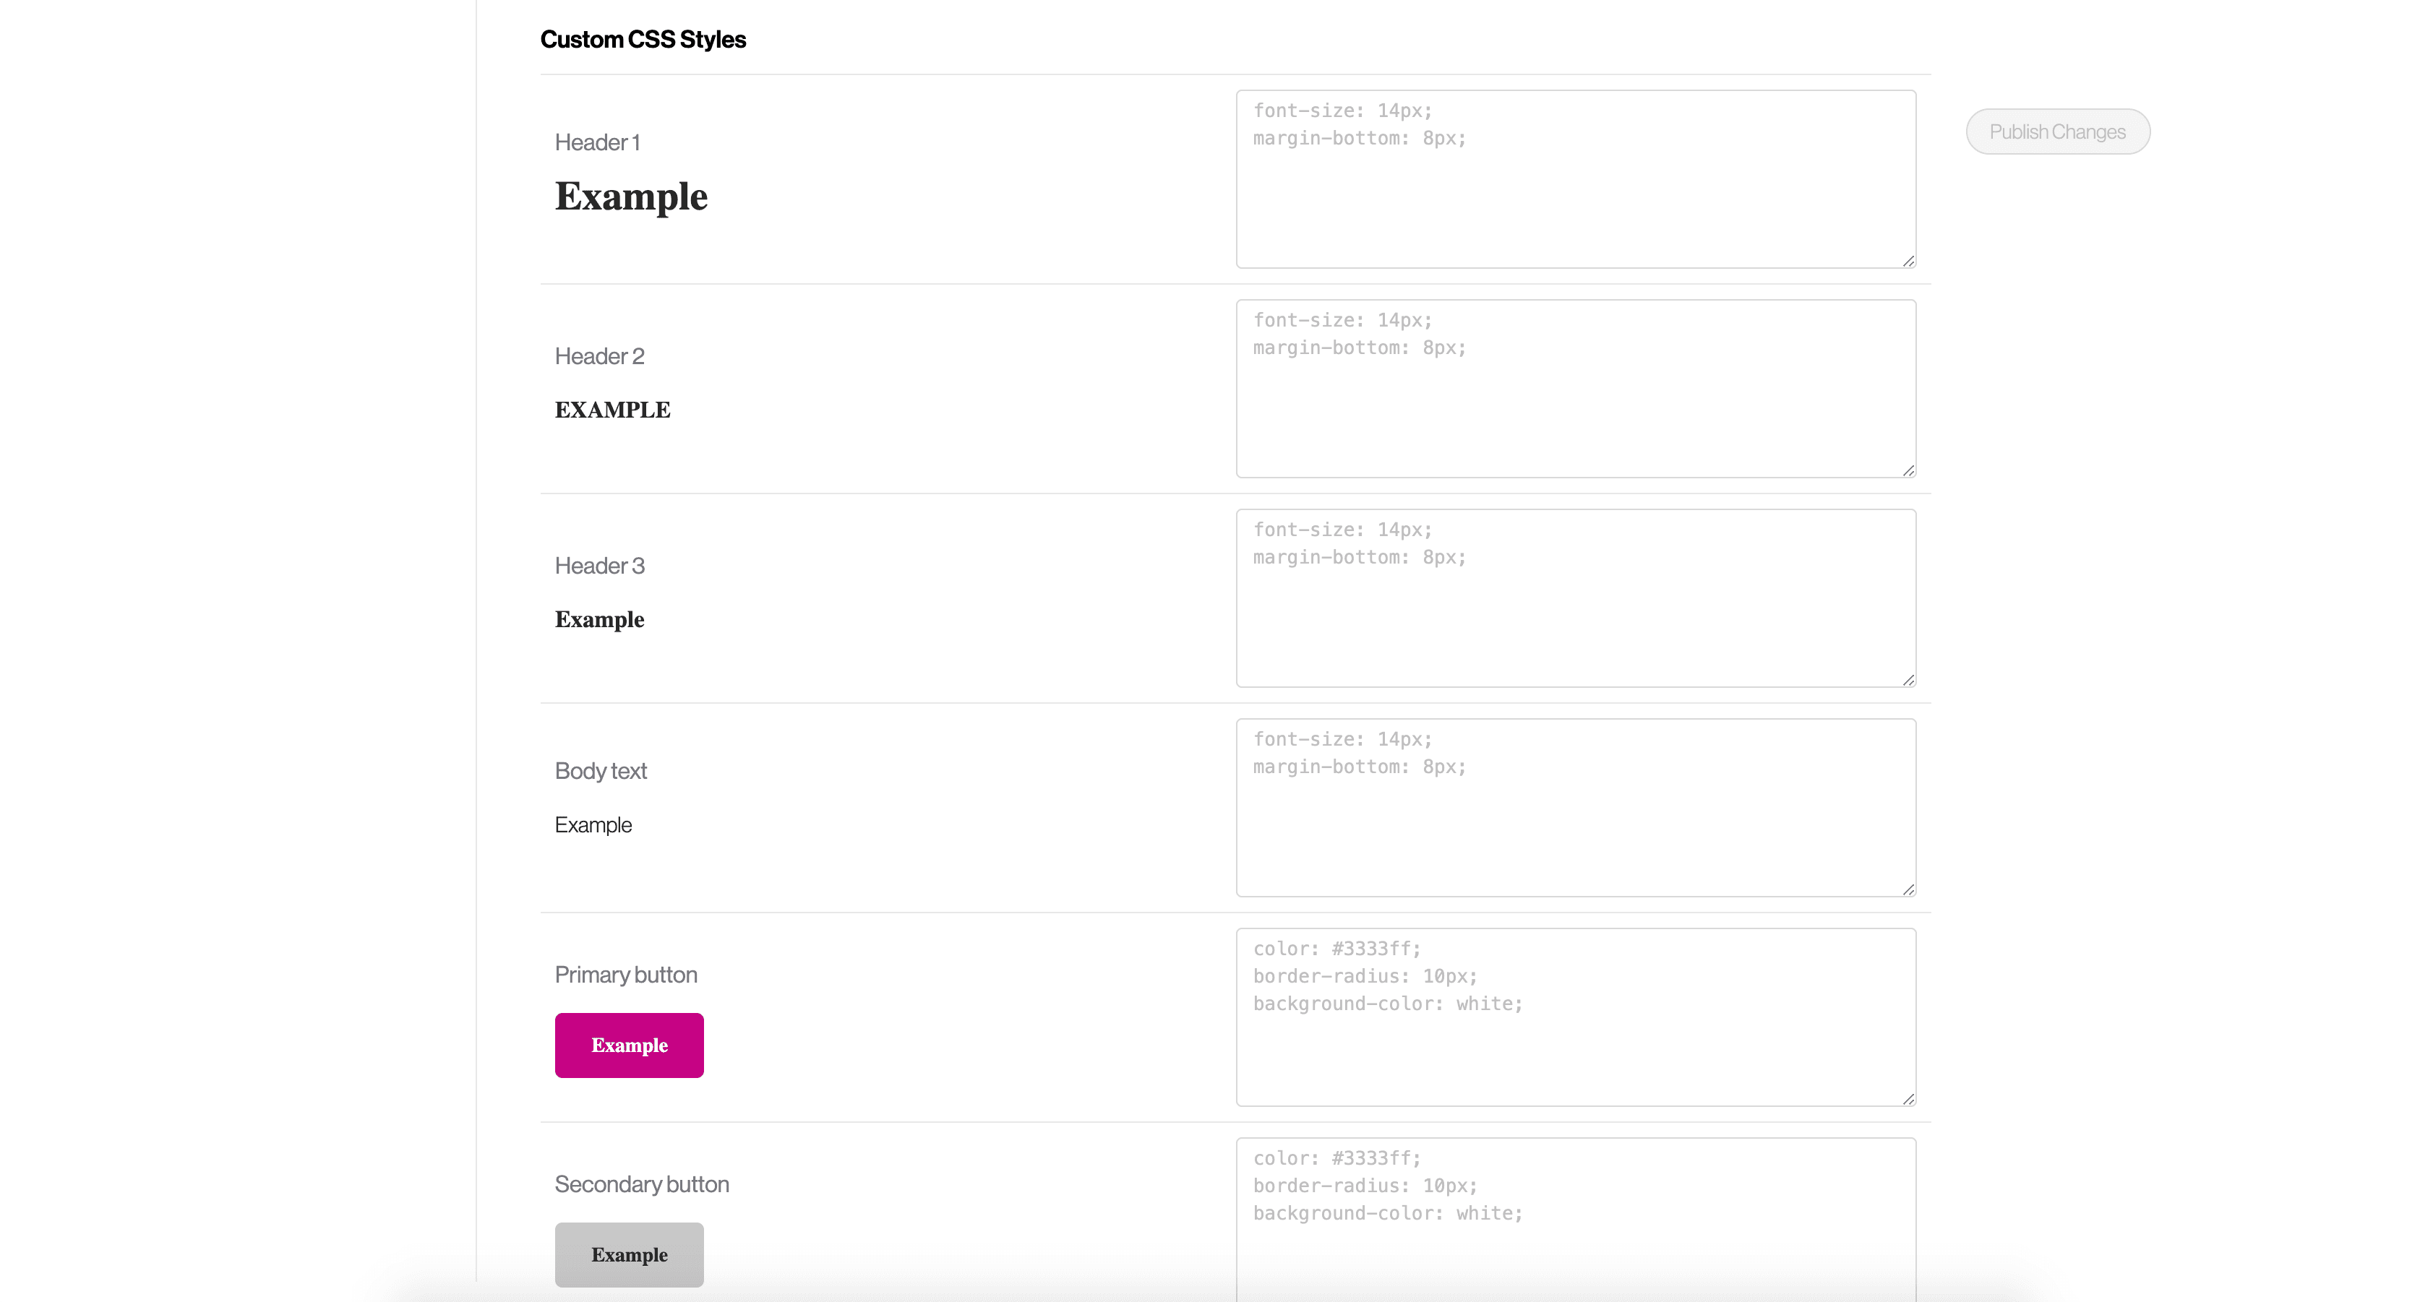Image resolution: width=2420 pixels, height=1302 pixels.
Task: Click the Body text Example preview
Action: click(x=593, y=825)
